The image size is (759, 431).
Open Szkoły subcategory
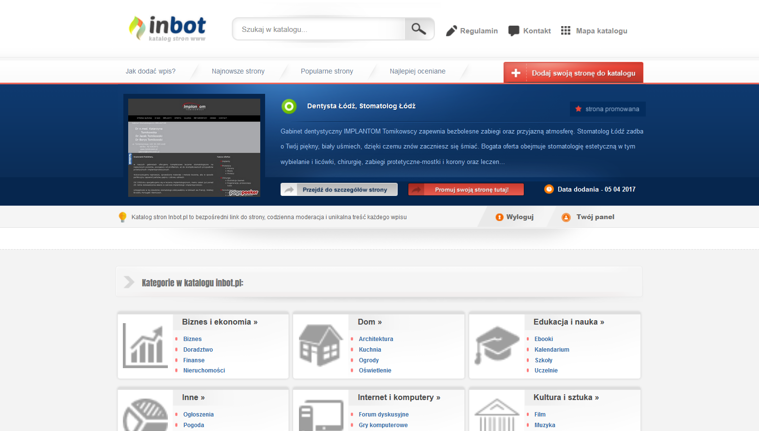pyautogui.click(x=544, y=360)
